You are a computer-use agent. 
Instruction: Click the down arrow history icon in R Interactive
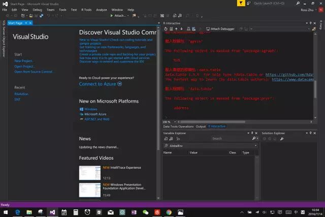click(x=182, y=29)
